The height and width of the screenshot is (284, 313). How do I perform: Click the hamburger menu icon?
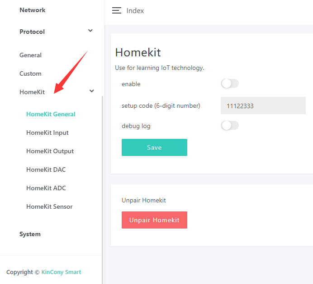coord(117,11)
